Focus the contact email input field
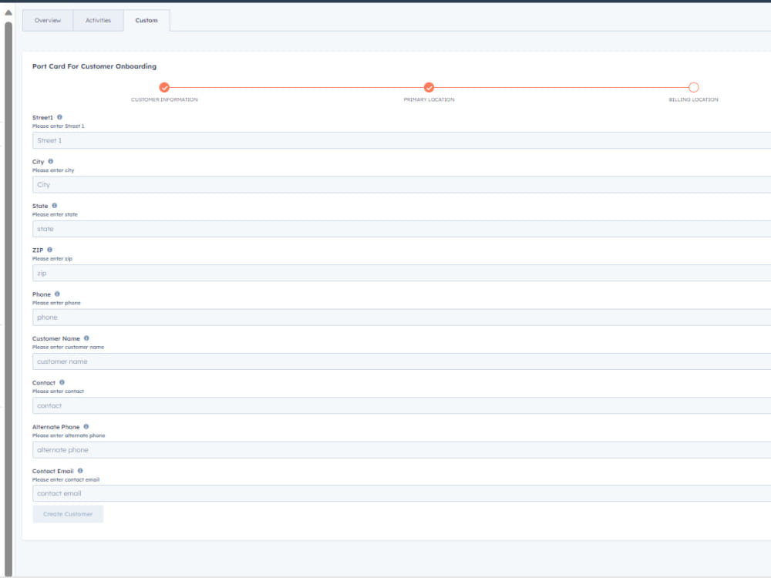 402,493
